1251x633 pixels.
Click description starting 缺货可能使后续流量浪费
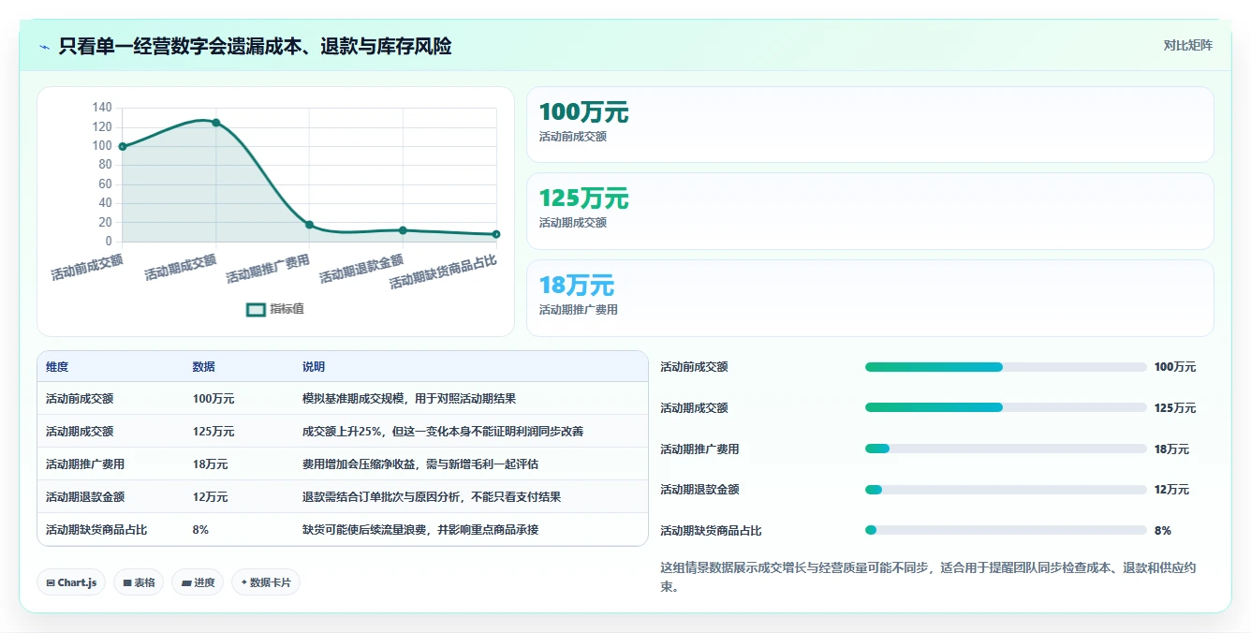[x=420, y=529]
